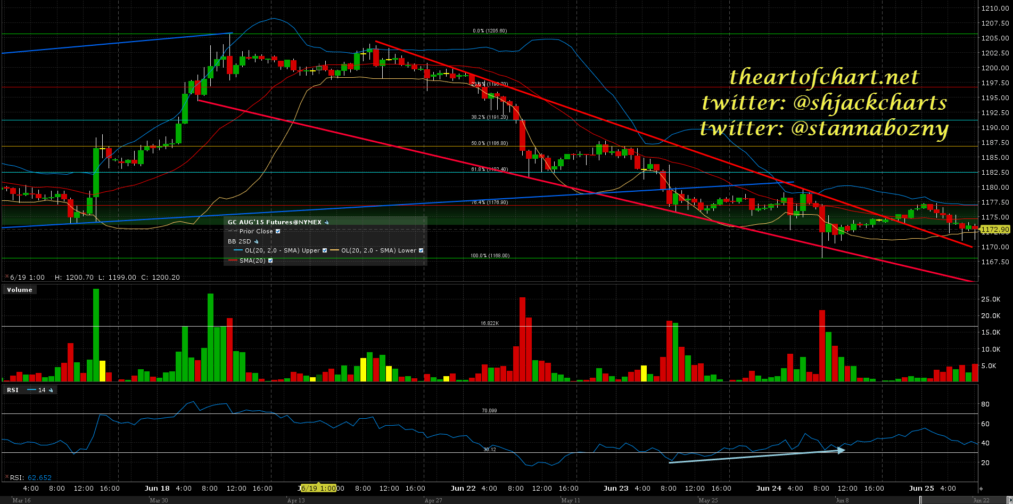The image size is (1013, 504).
Task: Click the Volume panel label
Action: click(20, 290)
